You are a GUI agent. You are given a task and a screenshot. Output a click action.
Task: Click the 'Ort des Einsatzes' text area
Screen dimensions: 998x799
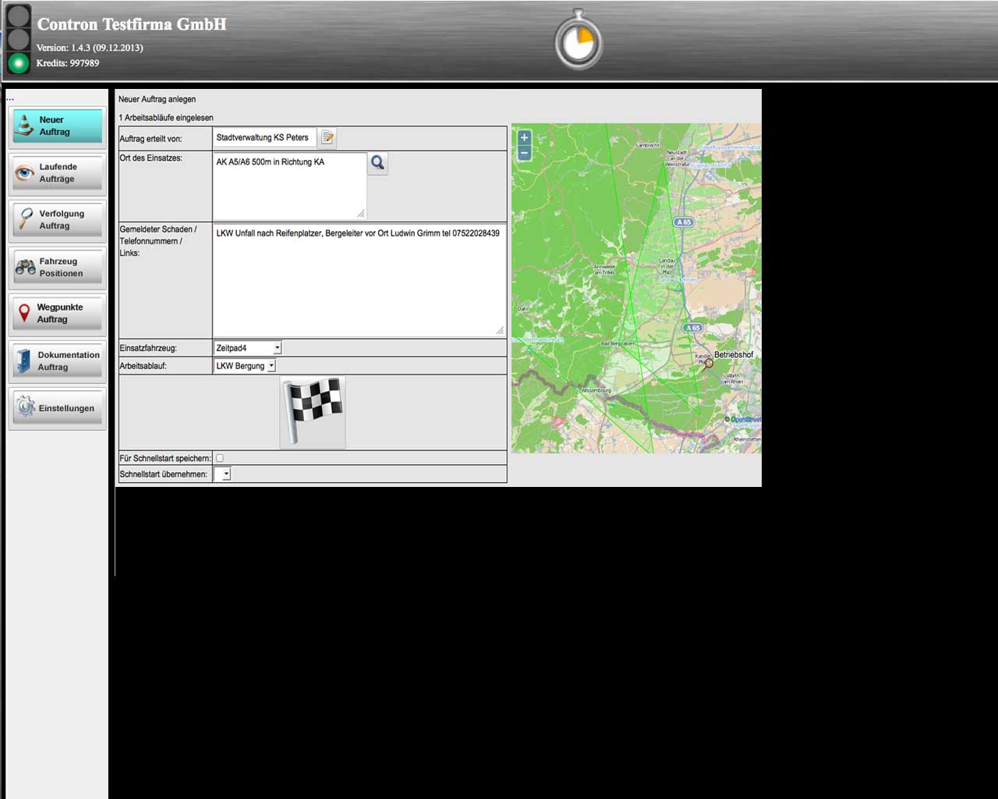[288, 186]
